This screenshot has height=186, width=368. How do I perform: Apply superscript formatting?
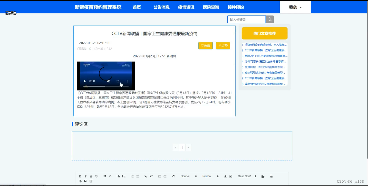[x=151, y=176]
